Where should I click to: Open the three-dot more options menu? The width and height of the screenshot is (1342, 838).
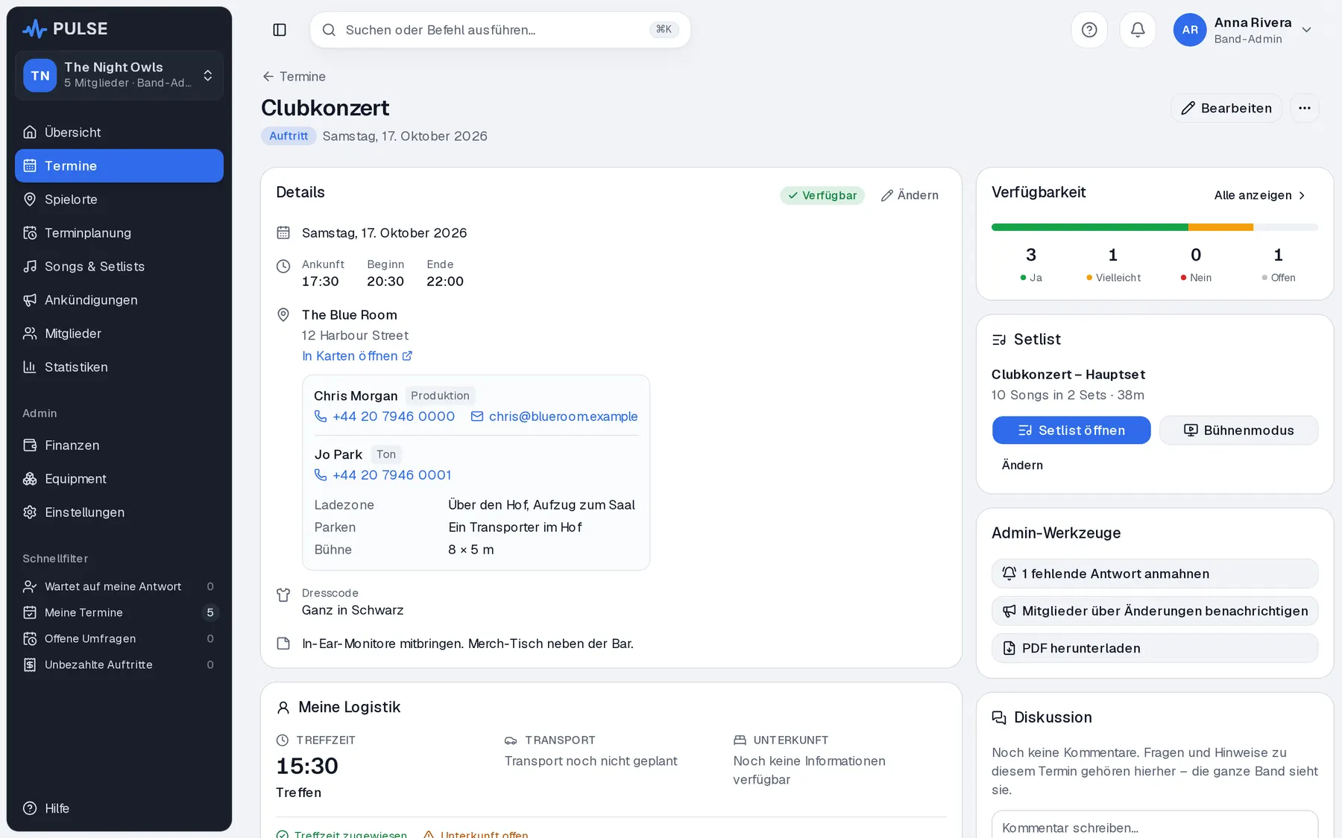click(1304, 108)
